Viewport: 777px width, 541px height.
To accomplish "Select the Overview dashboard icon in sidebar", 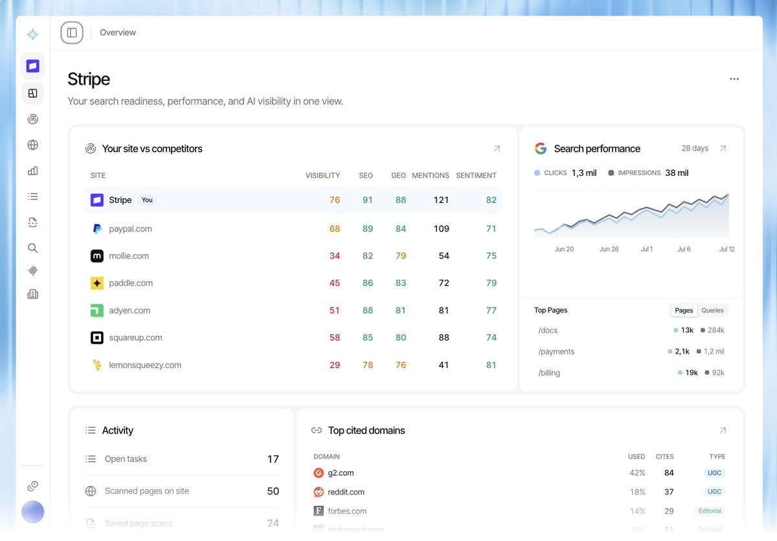I will 33,93.
